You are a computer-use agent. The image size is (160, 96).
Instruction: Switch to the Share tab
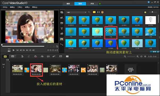[x=92, y=4]
